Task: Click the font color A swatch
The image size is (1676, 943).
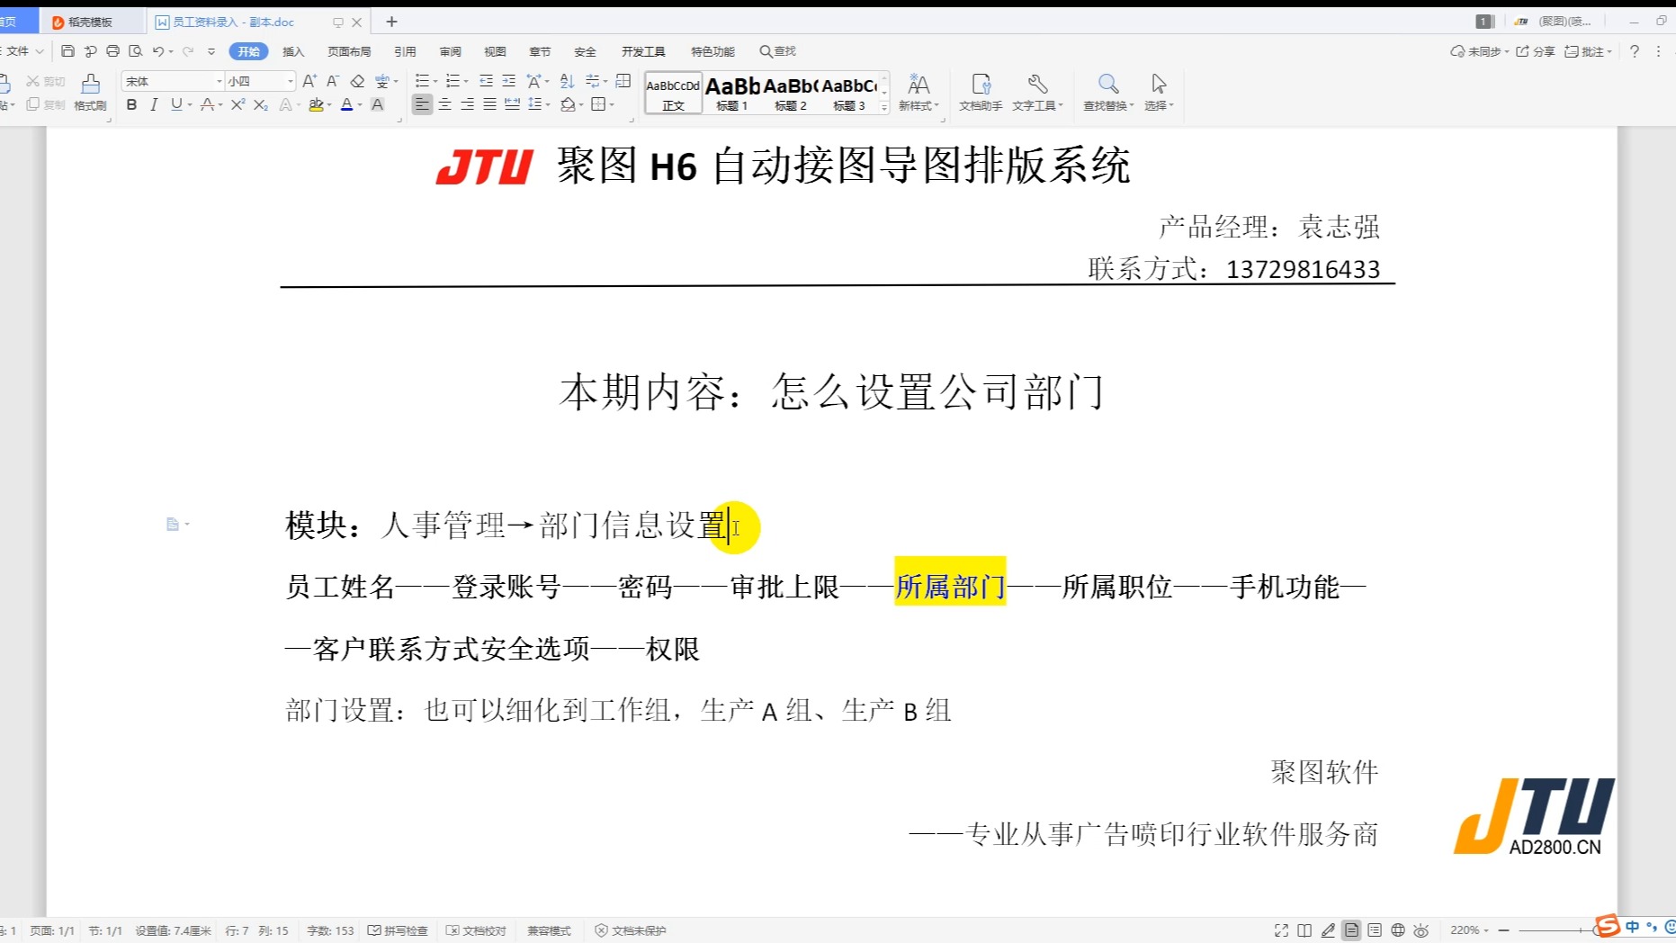Action: click(x=347, y=104)
